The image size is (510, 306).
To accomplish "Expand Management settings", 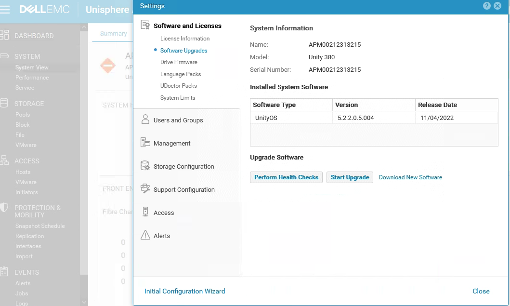I will (172, 143).
